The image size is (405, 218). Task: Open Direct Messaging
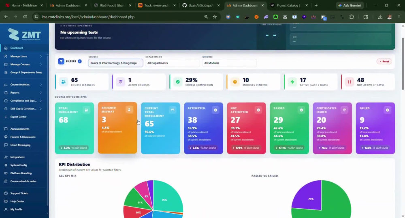pos(20,145)
